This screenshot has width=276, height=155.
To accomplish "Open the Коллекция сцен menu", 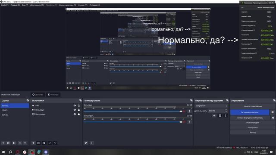I will 68,5.
